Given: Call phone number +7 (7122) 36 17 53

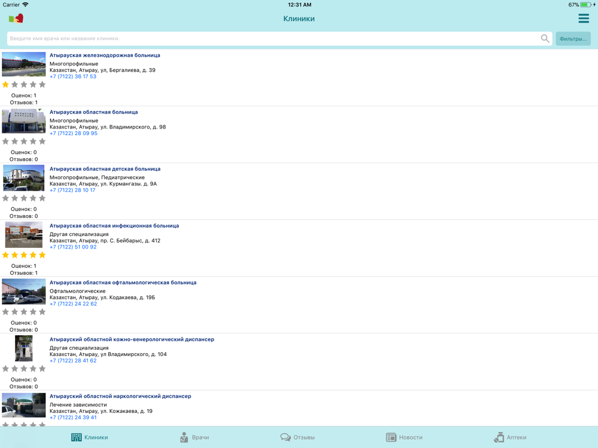Looking at the screenshot, I should 73,76.
